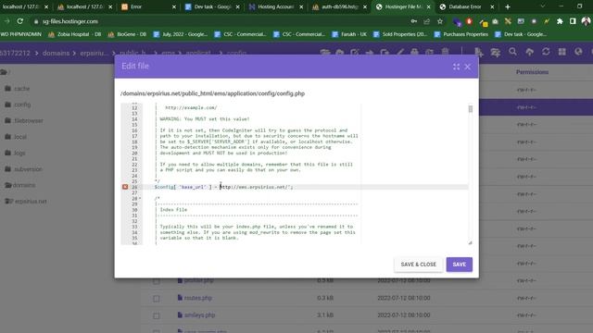Click the code editor vertical scrollbar thumb

pyautogui.click(x=471, y=109)
